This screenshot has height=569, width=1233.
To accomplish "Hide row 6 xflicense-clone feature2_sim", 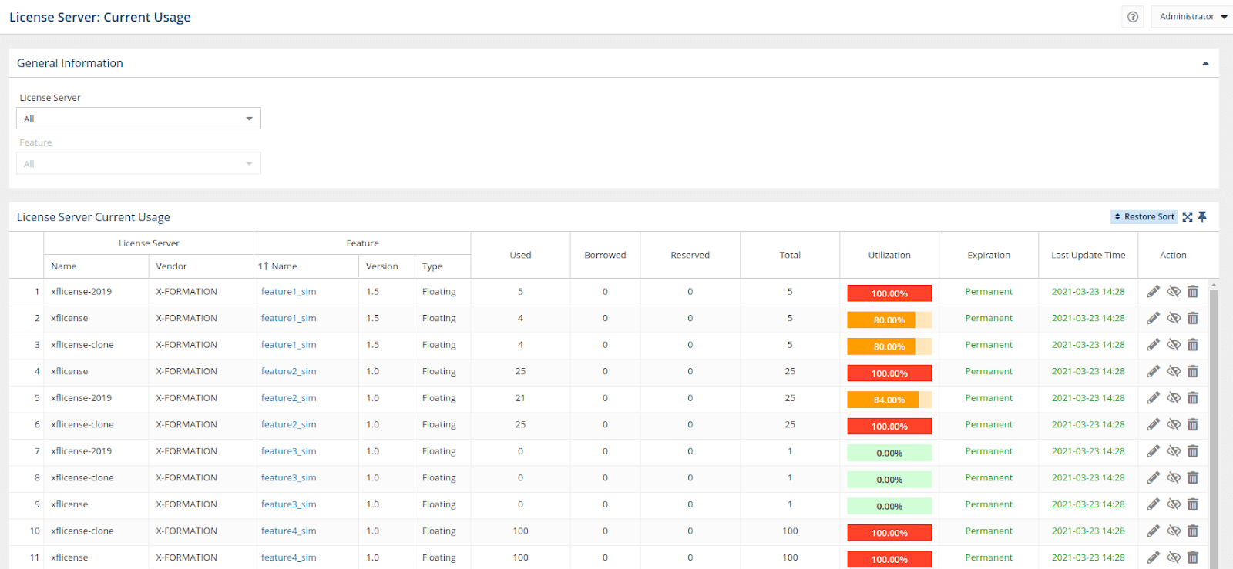I will click(x=1174, y=424).
